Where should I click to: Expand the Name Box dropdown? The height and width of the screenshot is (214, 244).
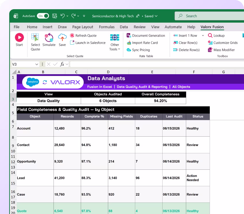37,64
